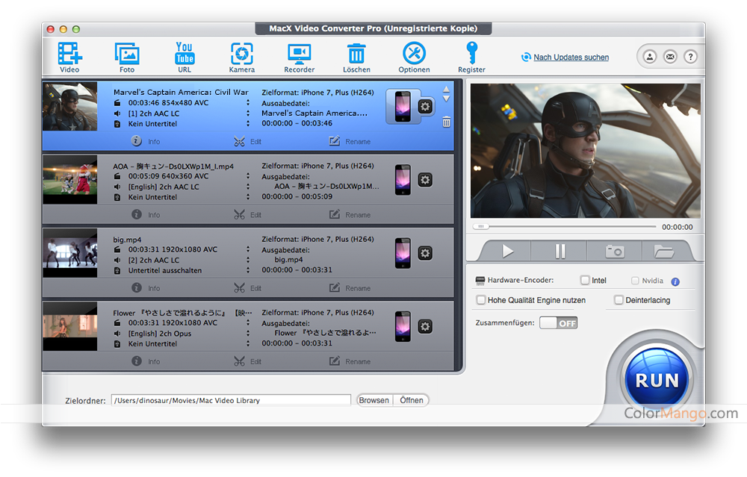
Task: Click the Zielordner path field
Action: (x=231, y=400)
